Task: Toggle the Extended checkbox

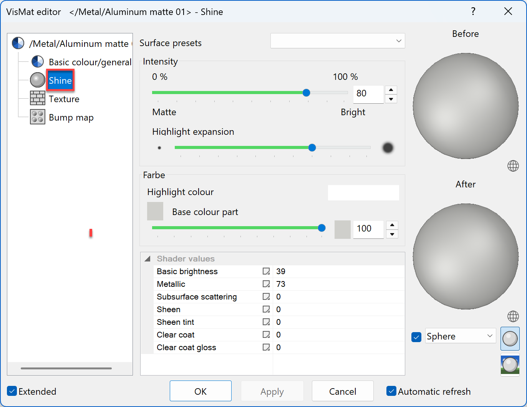Action: [12, 391]
